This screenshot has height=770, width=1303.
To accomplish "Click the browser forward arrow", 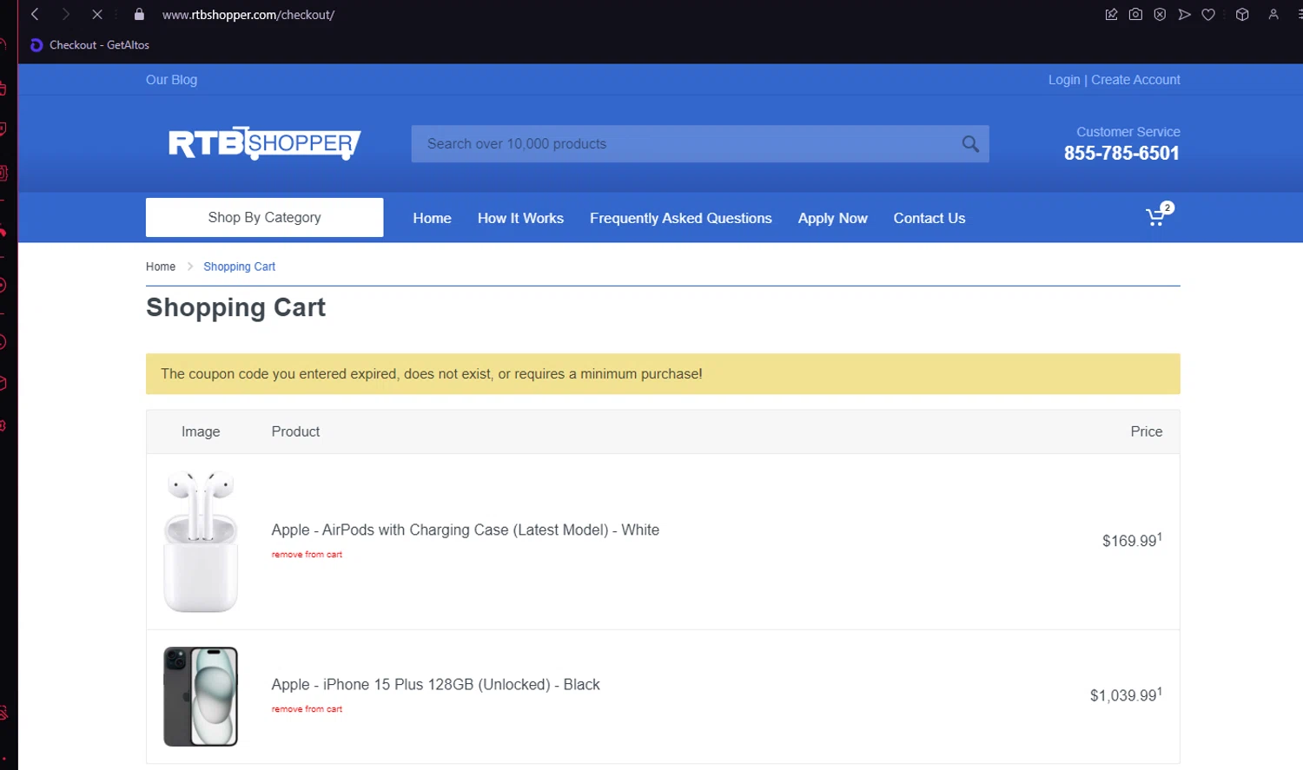I will click(66, 14).
